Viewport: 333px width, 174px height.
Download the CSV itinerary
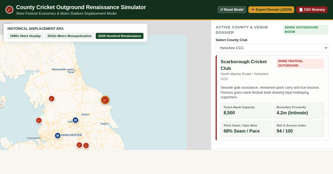point(312,10)
